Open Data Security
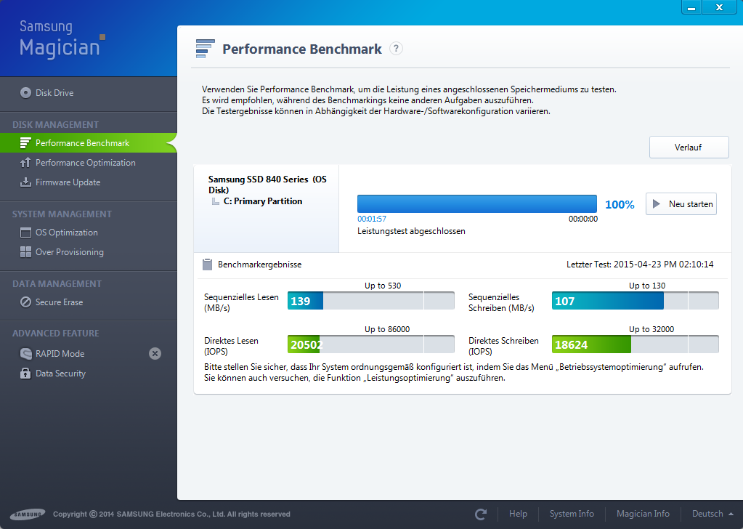This screenshot has height=529, width=743. [61, 373]
